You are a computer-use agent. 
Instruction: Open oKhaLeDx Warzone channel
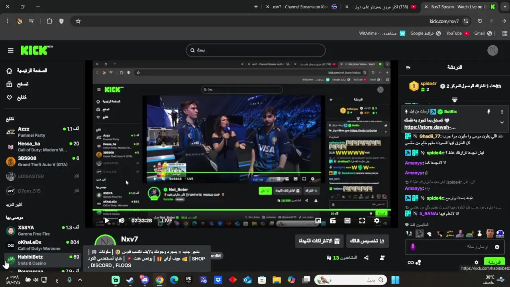click(x=42, y=245)
